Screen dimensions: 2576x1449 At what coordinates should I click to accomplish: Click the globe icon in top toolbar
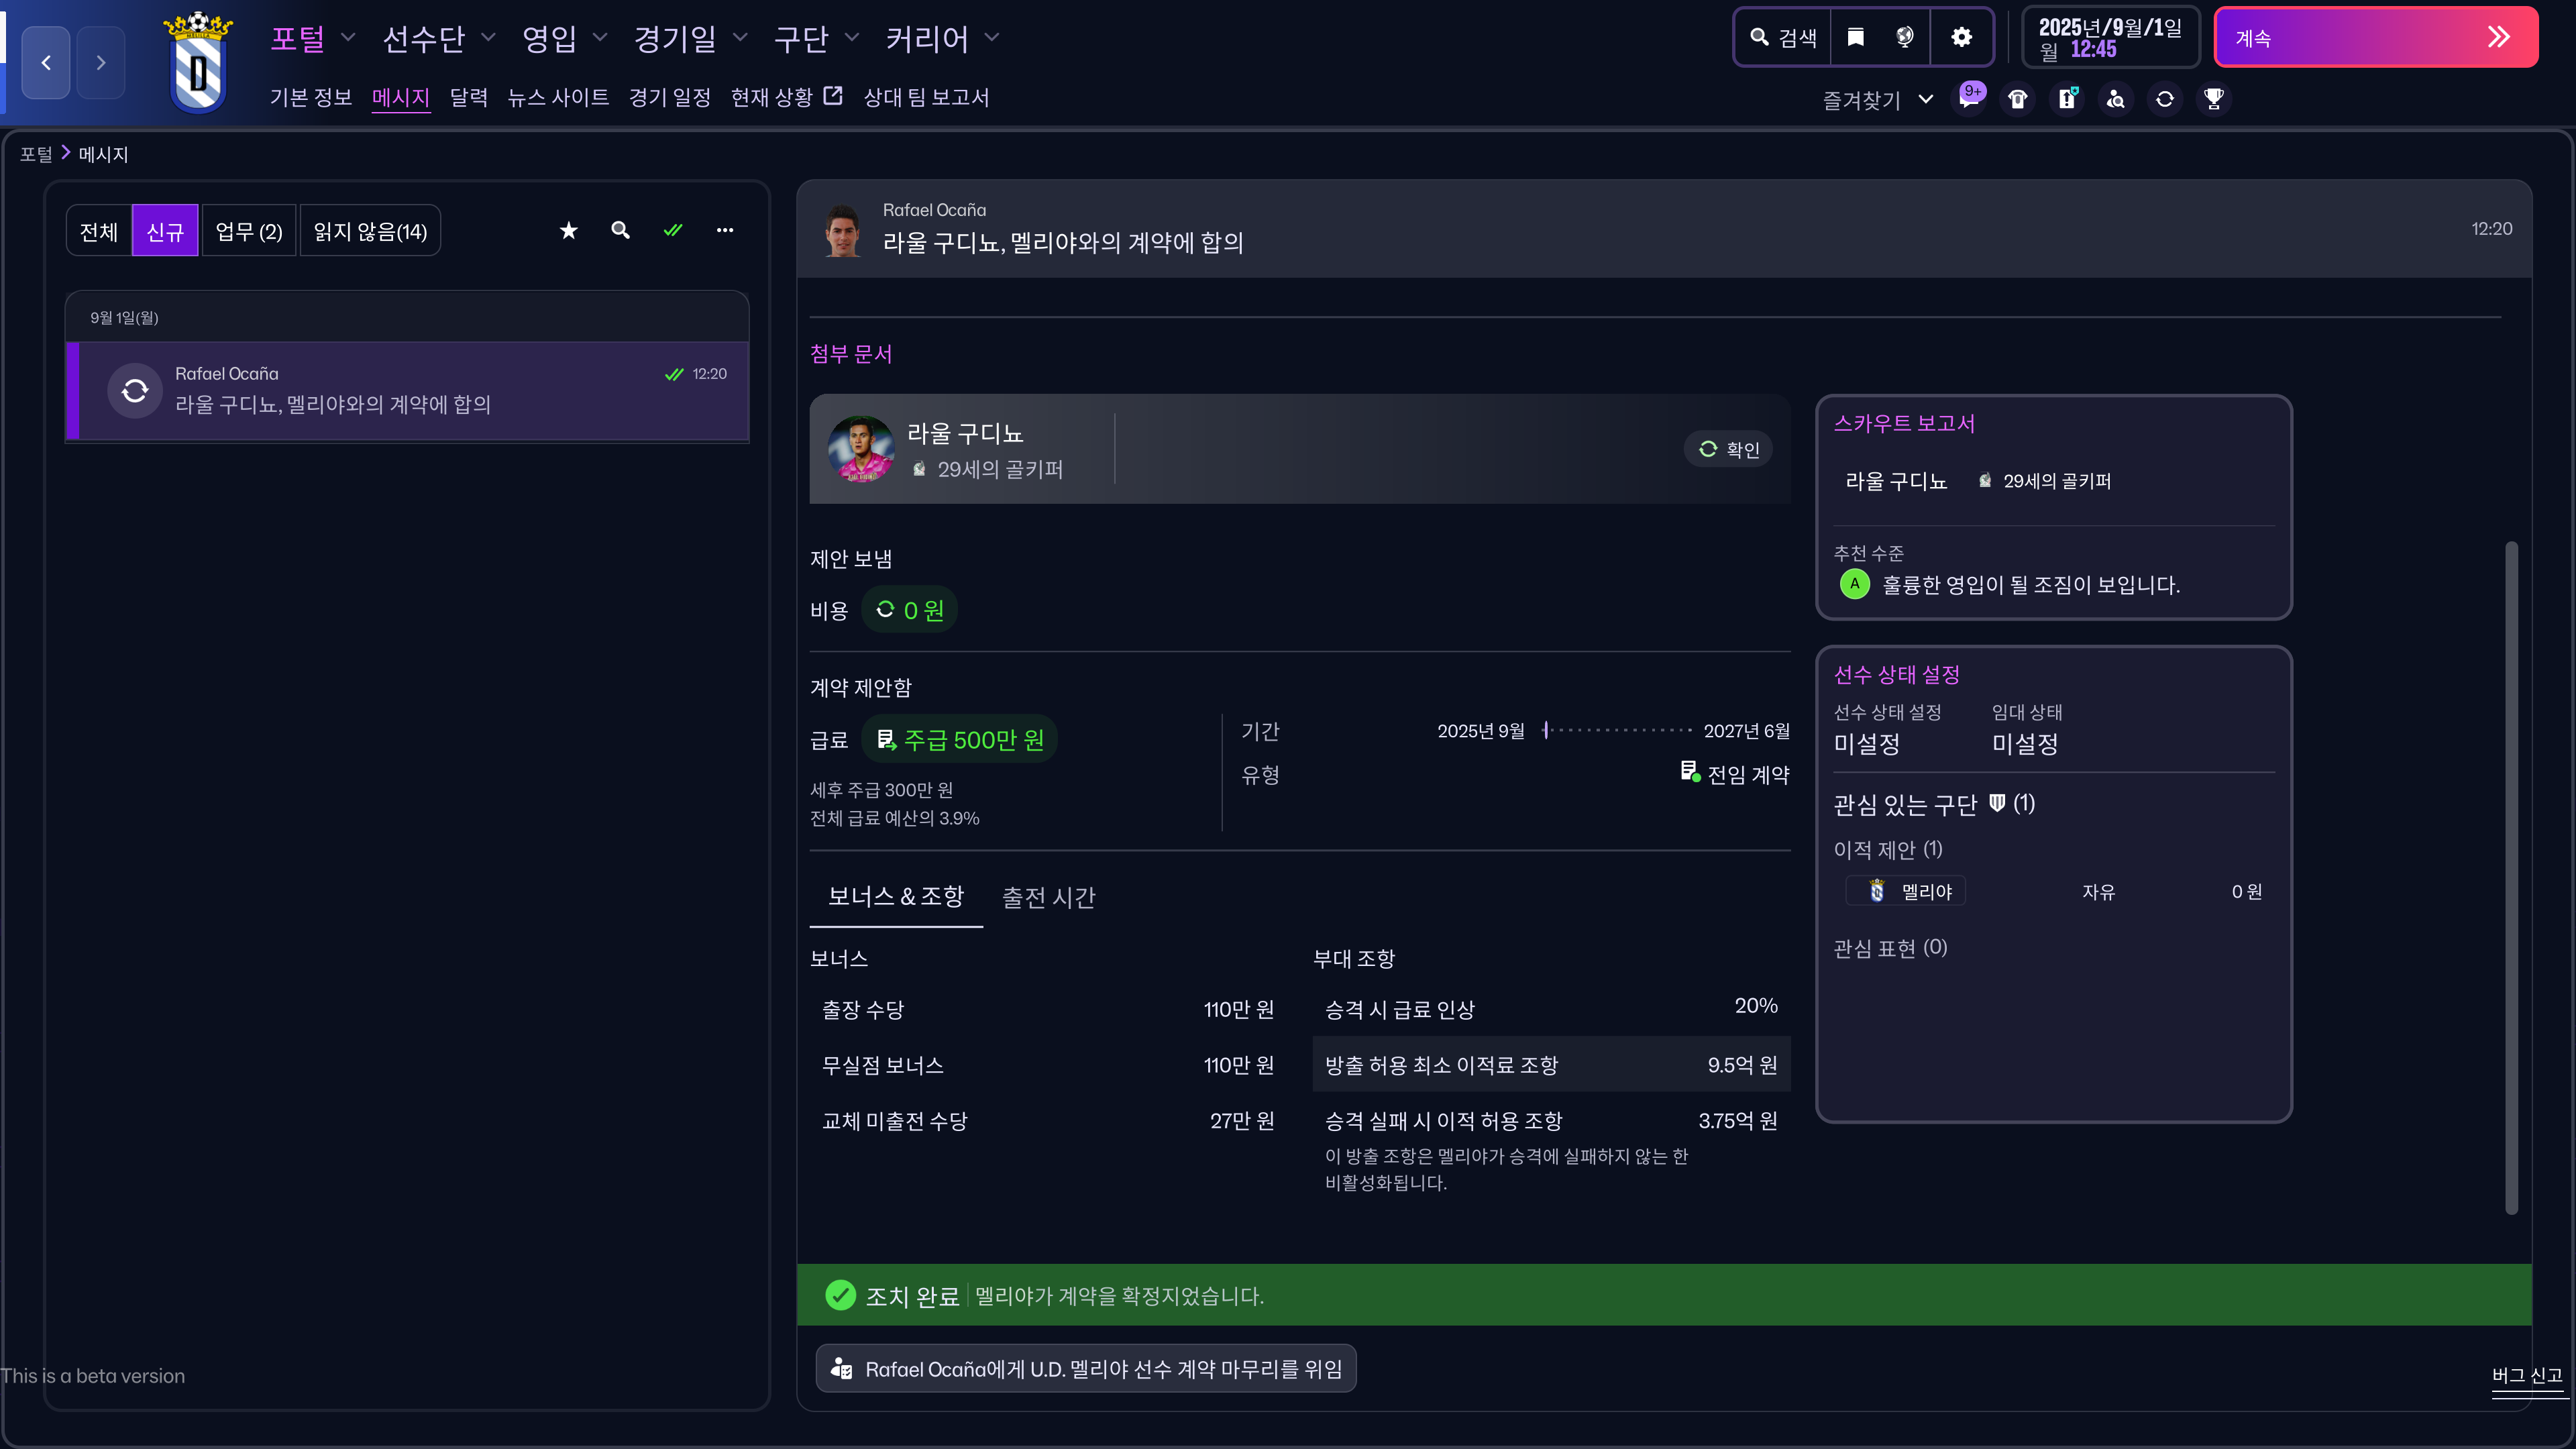tap(1905, 38)
